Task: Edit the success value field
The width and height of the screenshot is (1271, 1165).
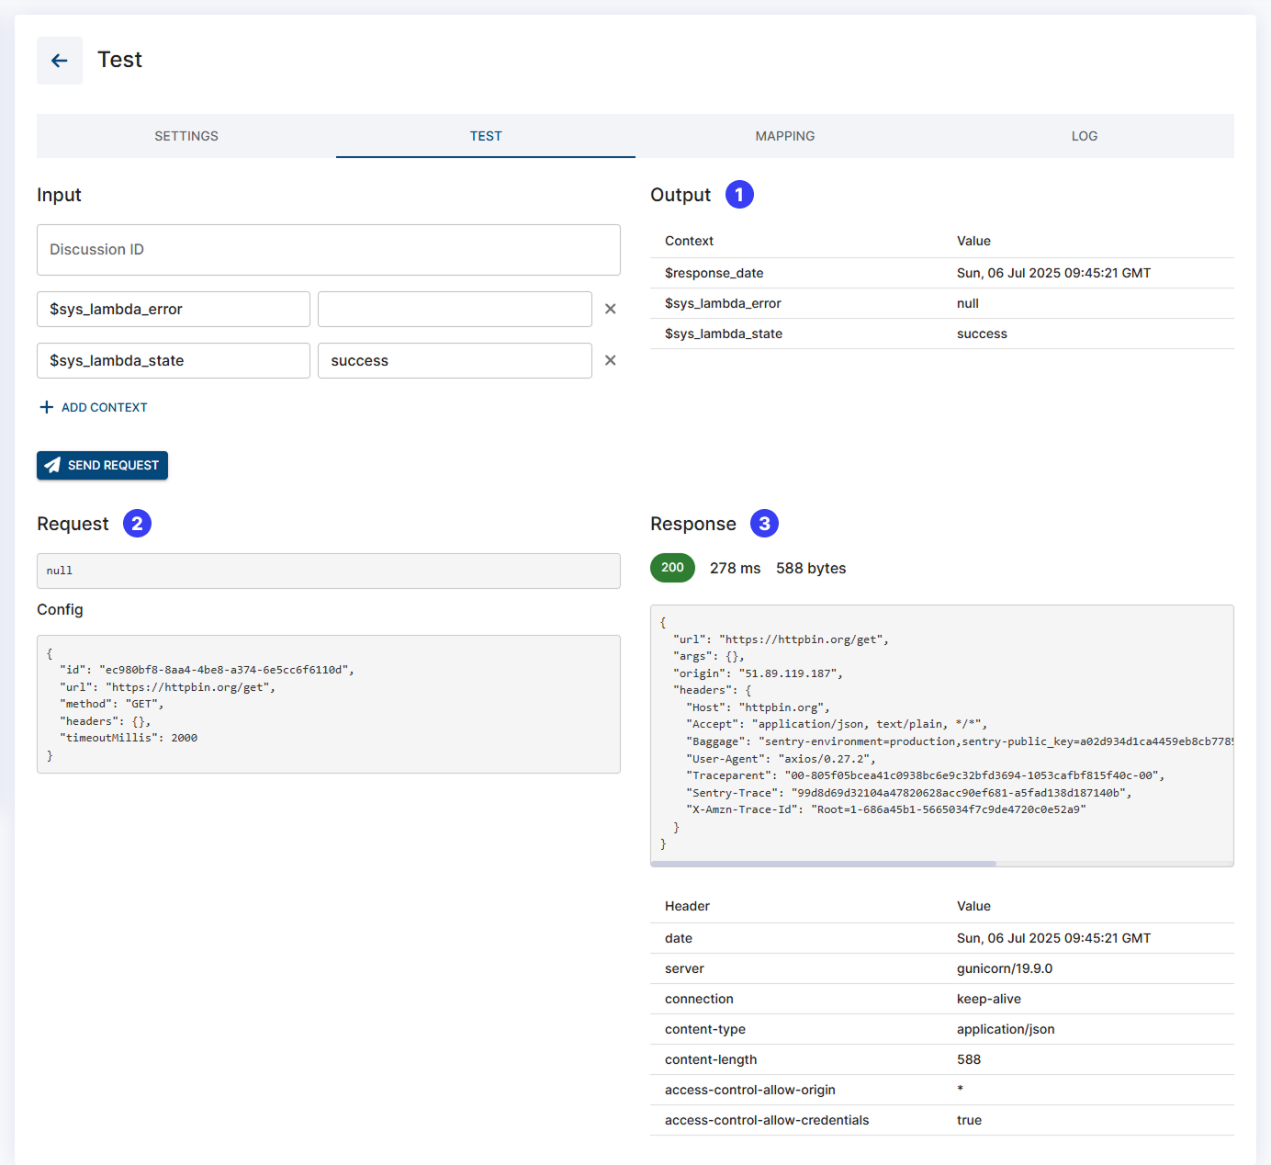Action: pos(455,360)
